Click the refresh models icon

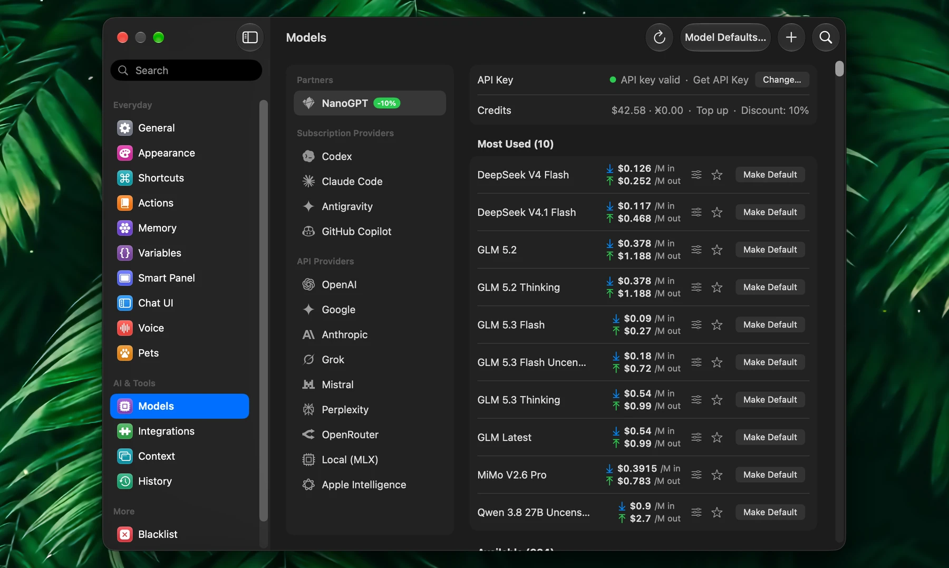pos(659,37)
